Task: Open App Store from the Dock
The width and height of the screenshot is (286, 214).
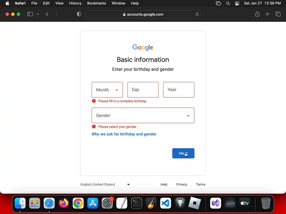Action: click(x=93, y=203)
